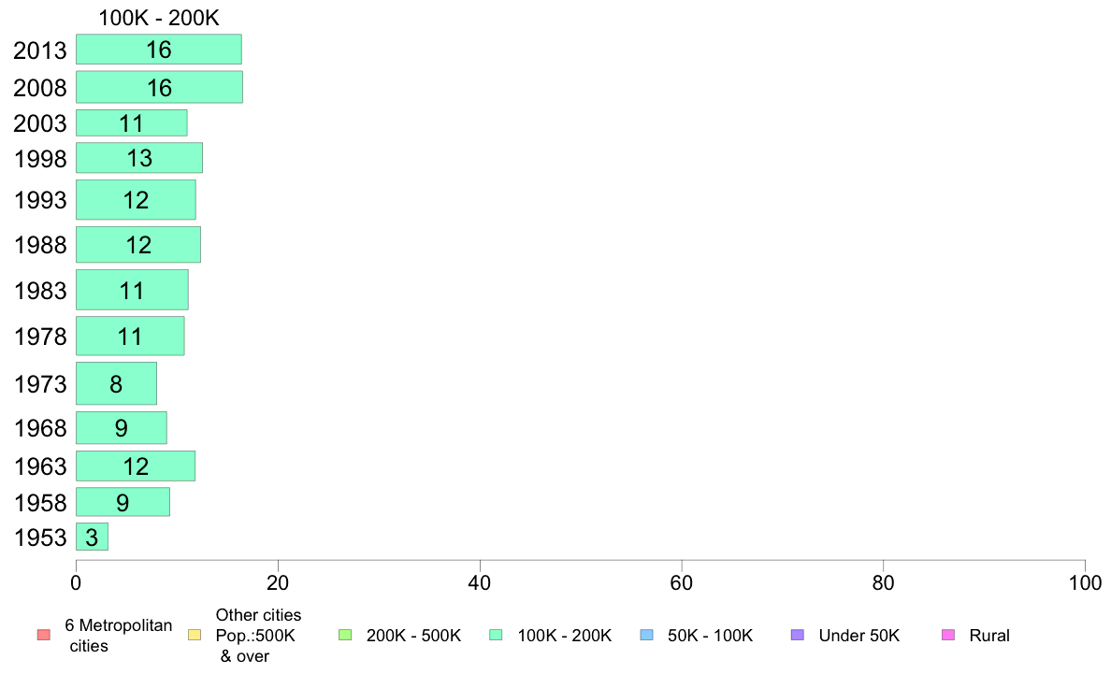Click the Rural legend label
This screenshot has height=688, width=1111.
pos(989,636)
